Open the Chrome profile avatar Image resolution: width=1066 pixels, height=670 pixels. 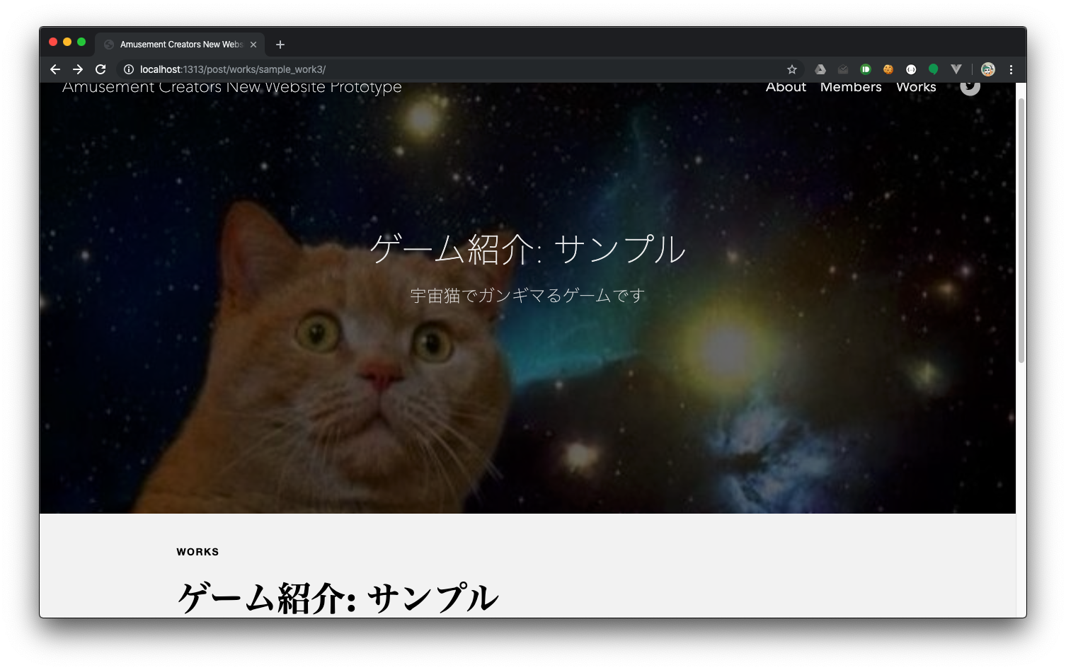988,69
